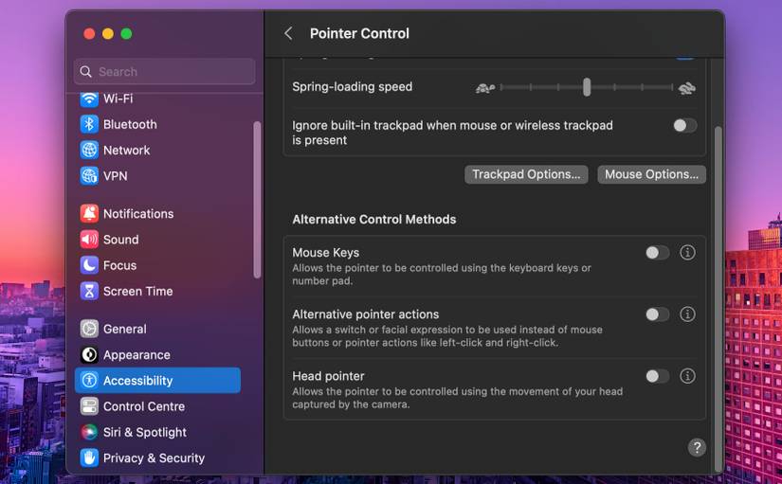Select the Privacy & Security label
Screen dimensions: 782x484
(154, 458)
